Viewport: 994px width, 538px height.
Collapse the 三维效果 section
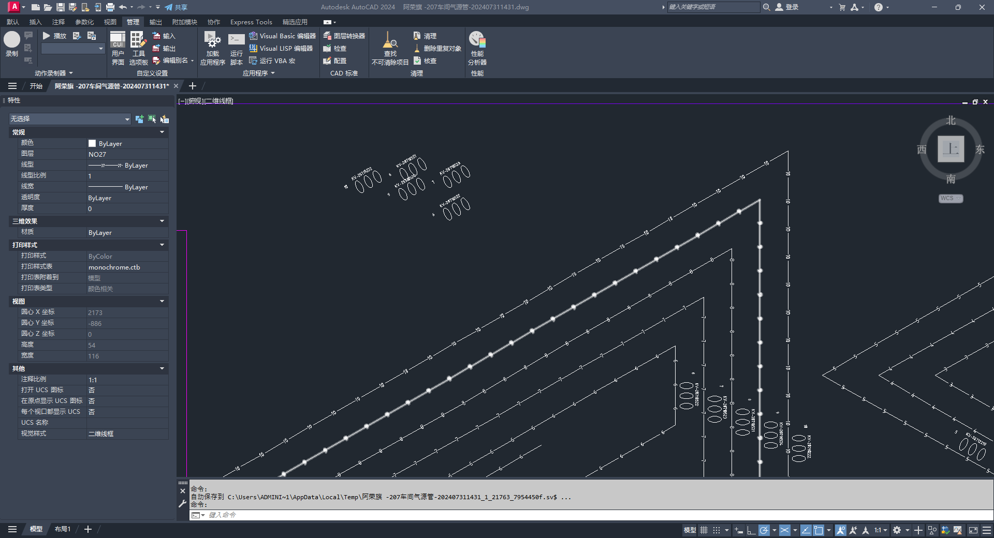click(162, 221)
